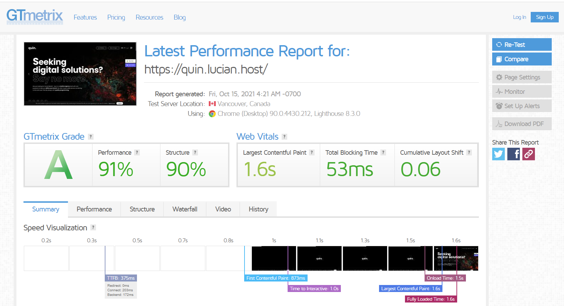
Task: Click help icon next to Largest Contentful Paint
Action: coord(312,153)
